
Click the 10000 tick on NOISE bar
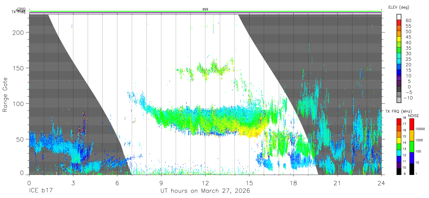[x=420, y=130]
